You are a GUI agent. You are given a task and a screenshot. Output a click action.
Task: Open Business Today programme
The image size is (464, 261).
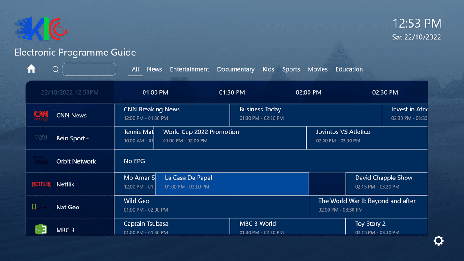306,115
